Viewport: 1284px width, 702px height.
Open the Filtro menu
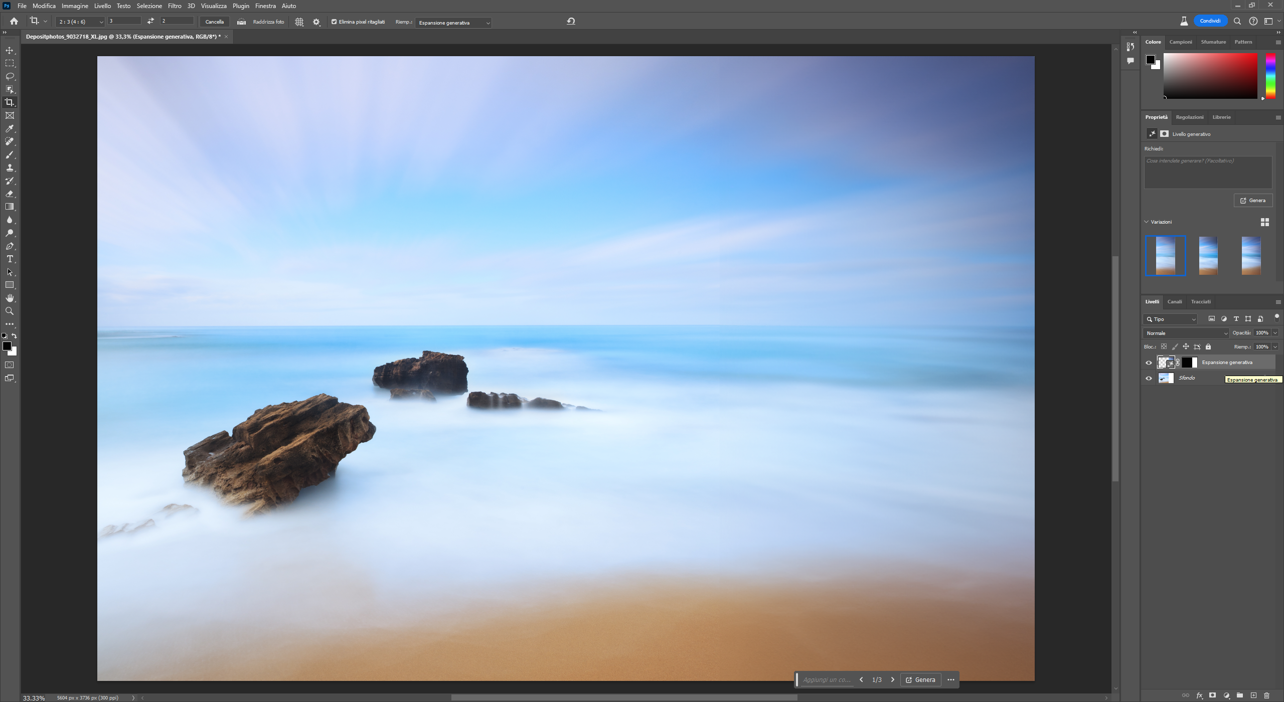(175, 6)
